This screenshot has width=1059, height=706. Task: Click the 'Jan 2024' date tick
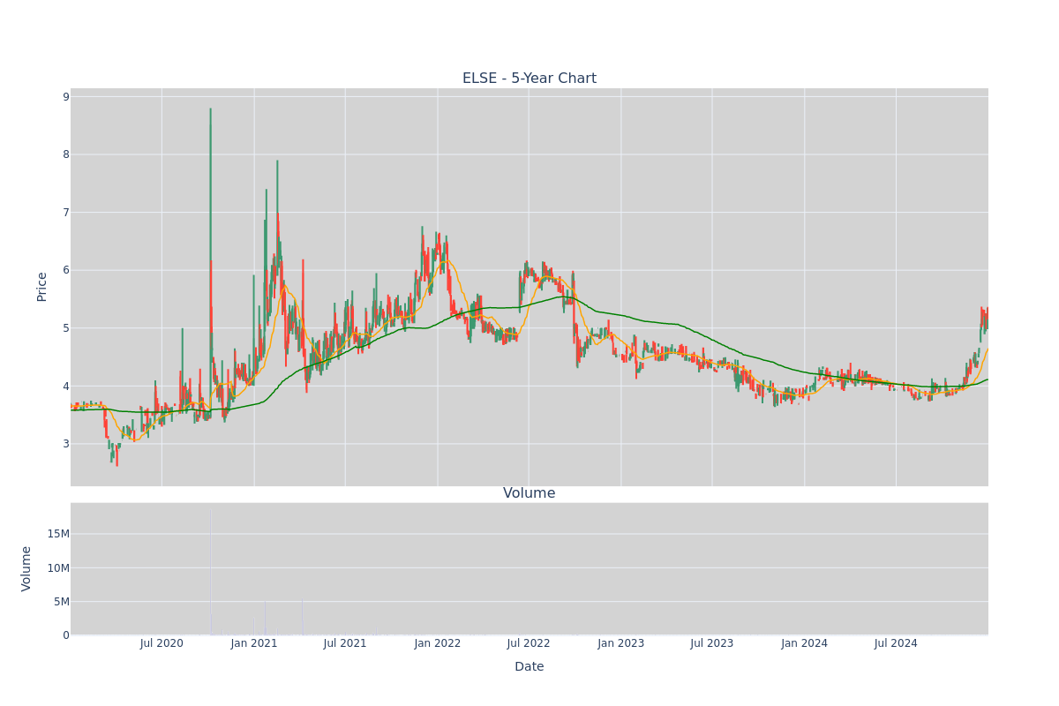pos(805,643)
